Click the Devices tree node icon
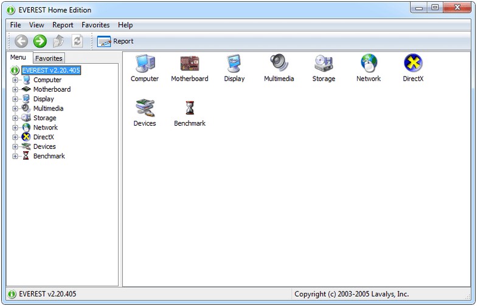 [26, 146]
